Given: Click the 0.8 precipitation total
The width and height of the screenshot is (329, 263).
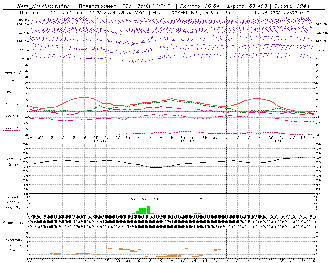Looking at the screenshot, I should (134, 199).
